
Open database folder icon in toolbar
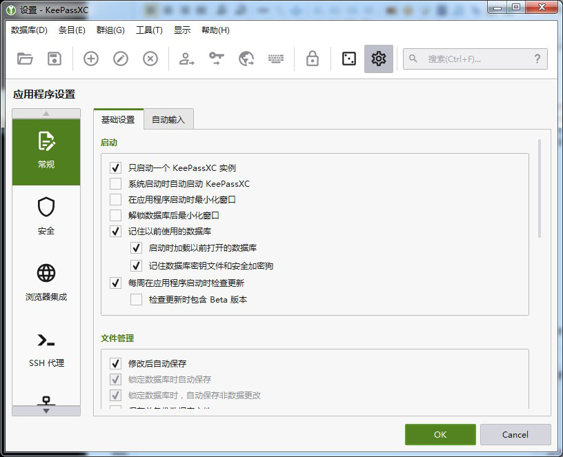click(x=25, y=59)
